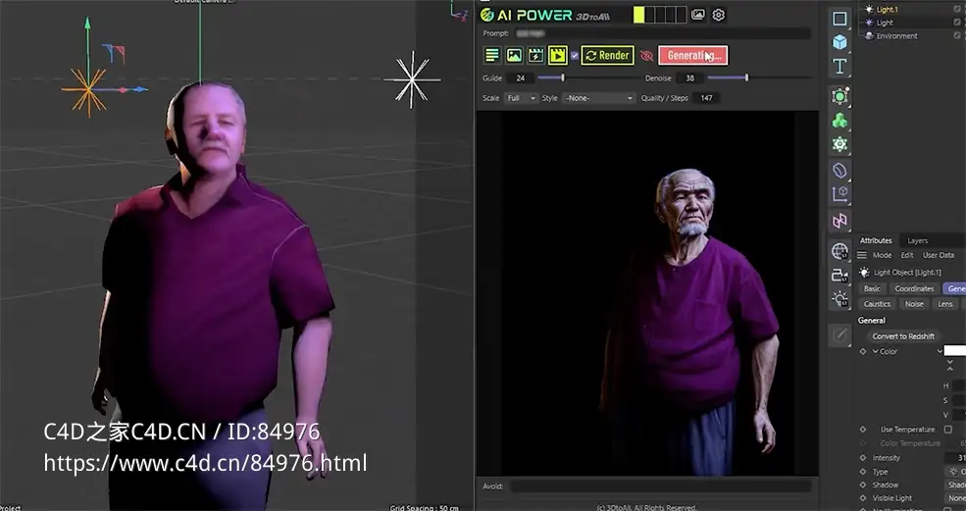The image size is (966, 511).
Task: Select the highlighted video play mode icon
Action: [558, 56]
